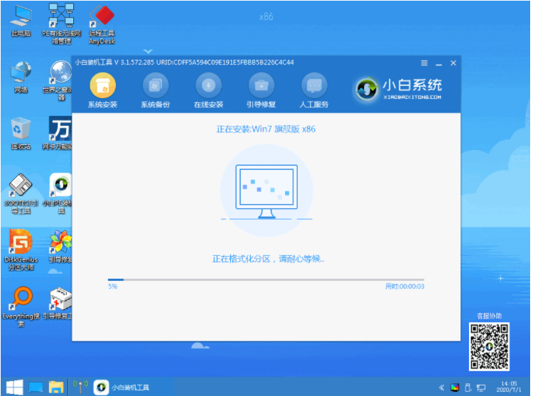Open 此电脑 desktop icon
This screenshot has width=533, height=396.
pyautogui.click(x=21, y=21)
